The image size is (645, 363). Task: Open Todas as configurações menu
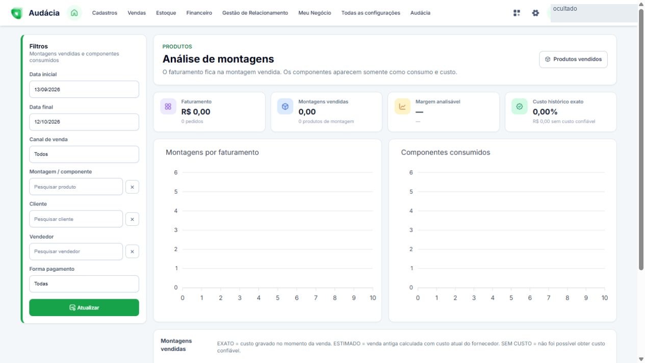371,13
